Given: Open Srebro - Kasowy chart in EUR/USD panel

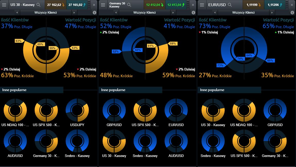Looking at the screenshot, I should tap(213, 141).
